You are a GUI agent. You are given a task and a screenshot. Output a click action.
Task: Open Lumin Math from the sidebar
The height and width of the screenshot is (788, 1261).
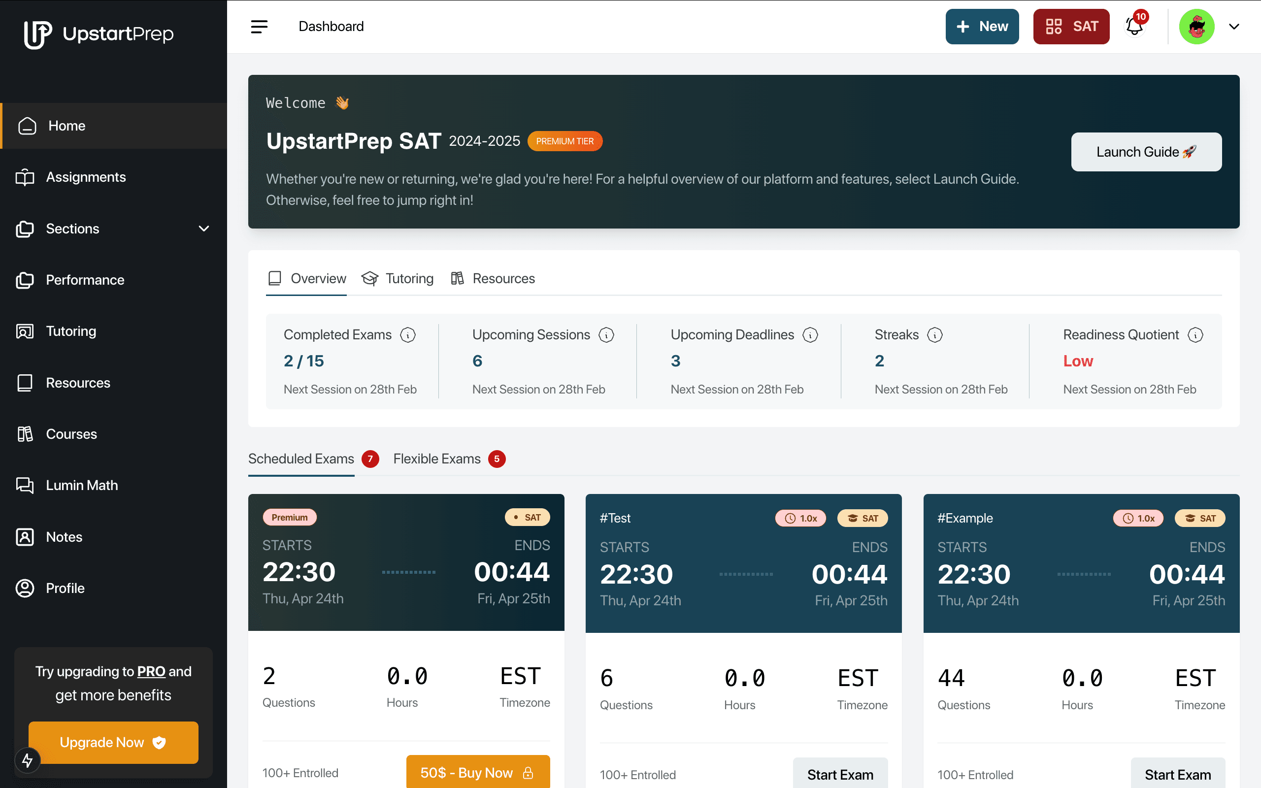pyautogui.click(x=82, y=485)
